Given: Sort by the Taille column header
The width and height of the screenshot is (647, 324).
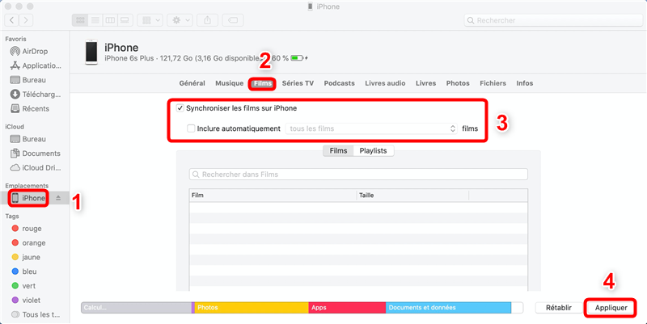Looking at the screenshot, I should pyautogui.click(x=412, y=196).
